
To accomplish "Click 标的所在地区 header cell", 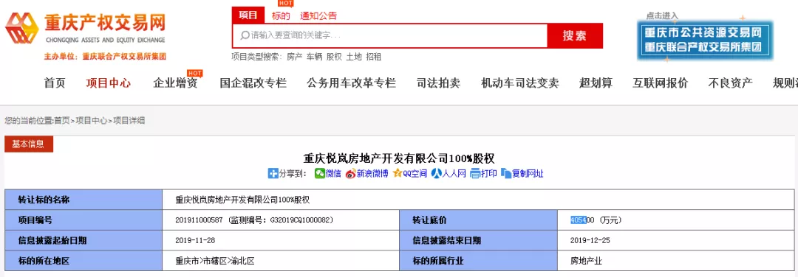I will tap(83, 262).
